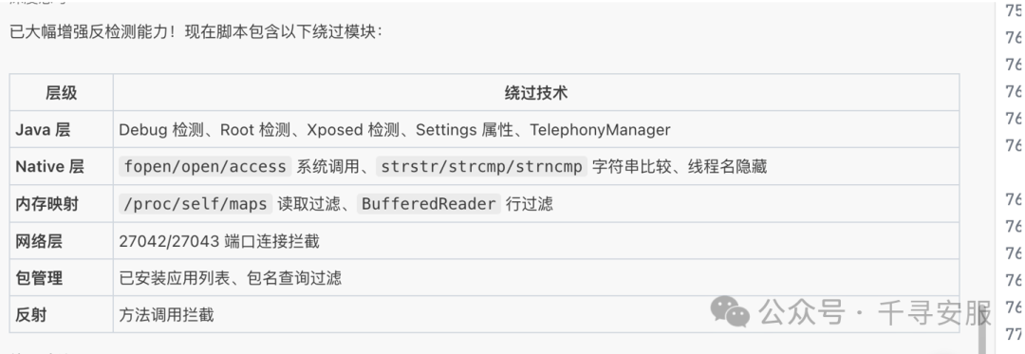Click the 网络层 row label
1025x354 pixels.
pyautogui.click(x=39, y=242)
